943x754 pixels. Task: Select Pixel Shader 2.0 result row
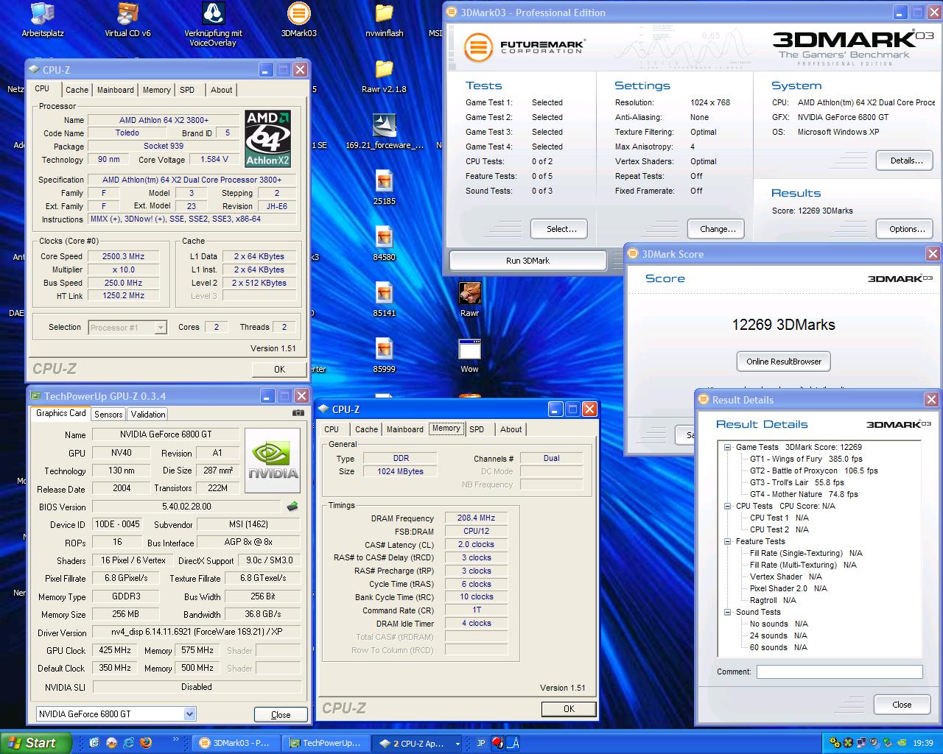click(788, 588)
